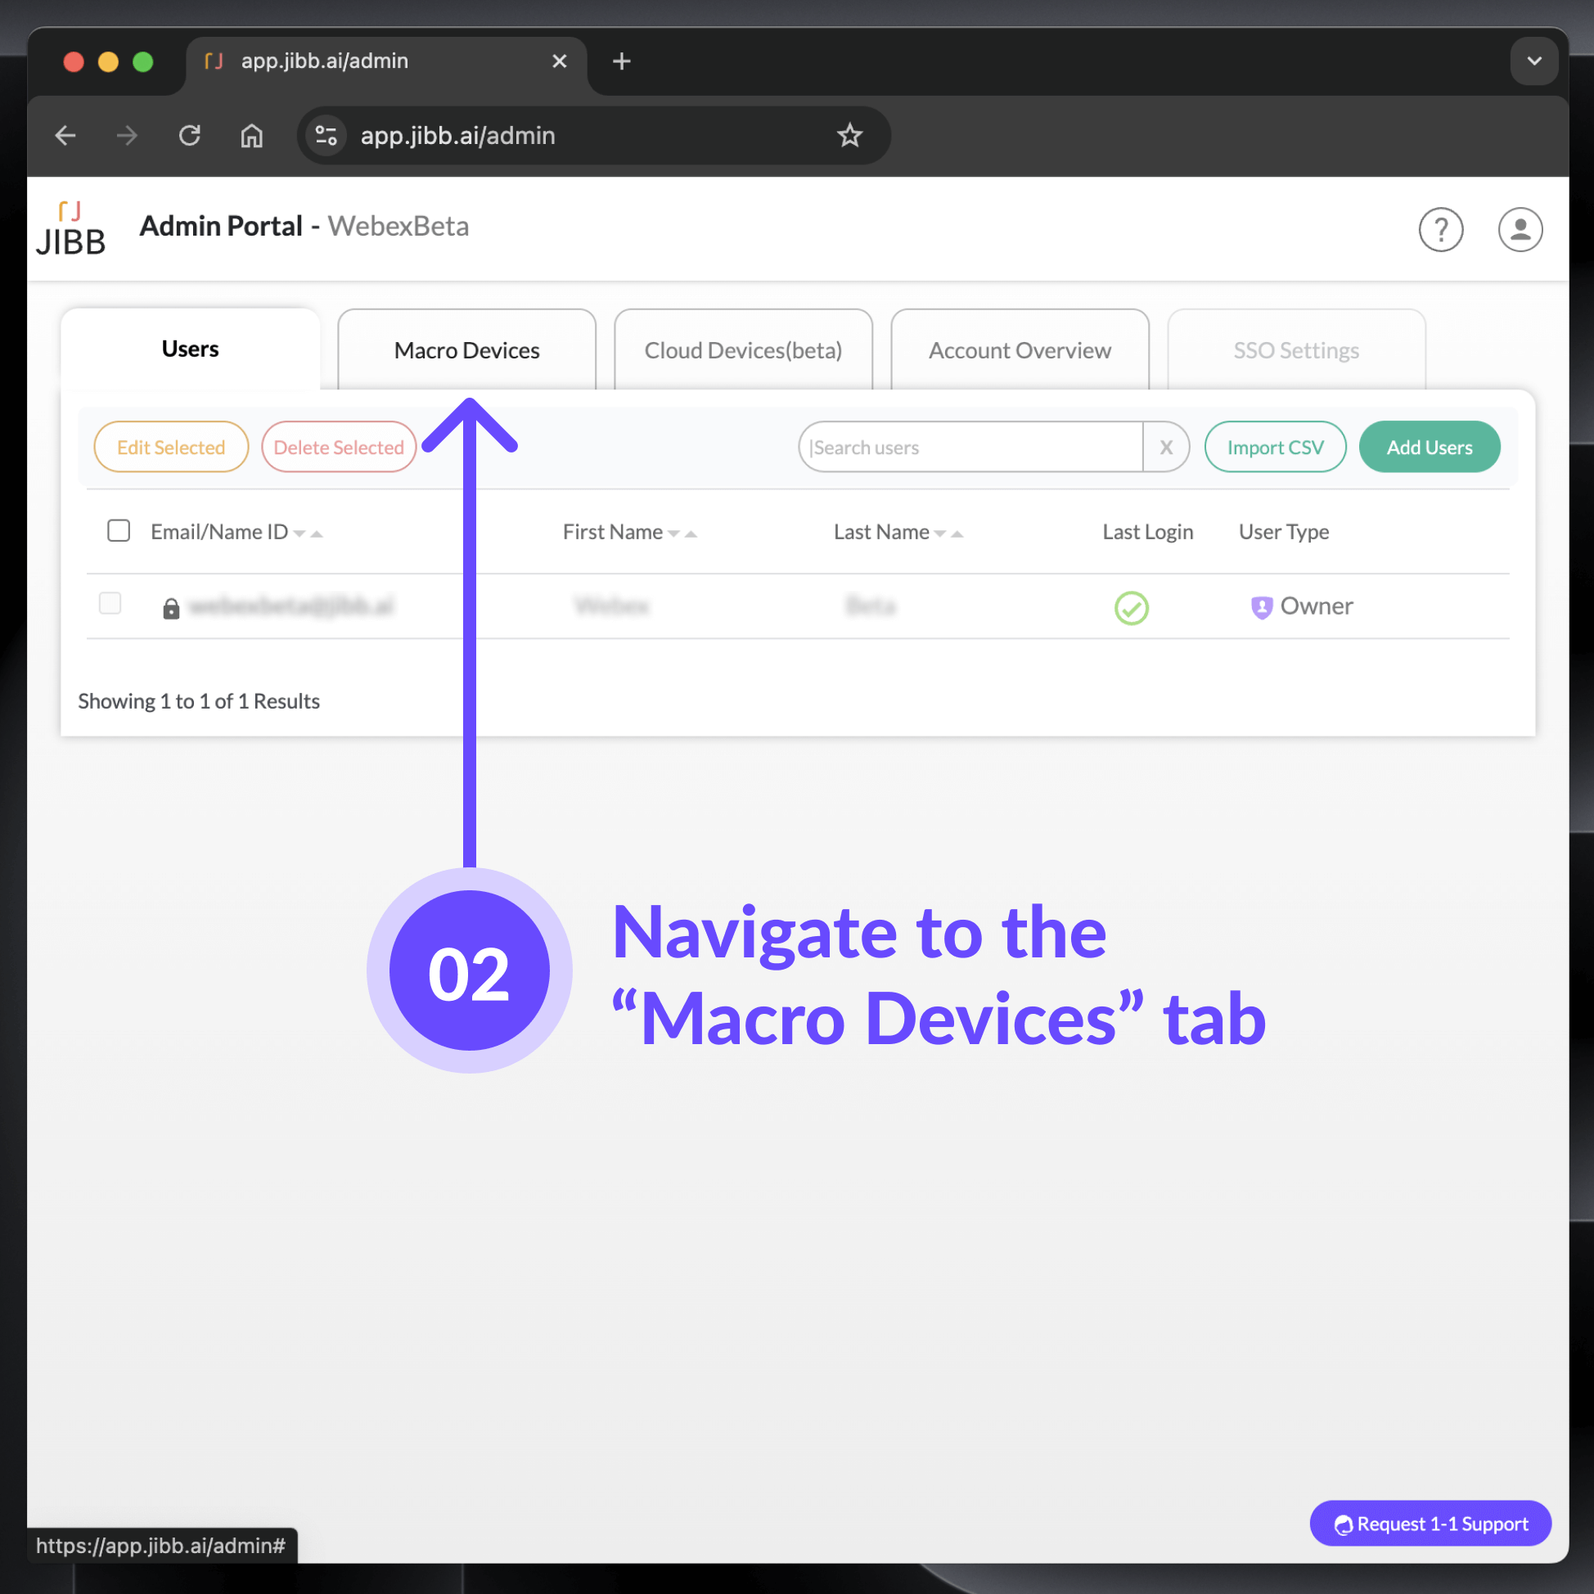Viewport: 1594px width, 1594px height.
Task: Sort Email/Name ID descending arrow
Action: point(299,534)
